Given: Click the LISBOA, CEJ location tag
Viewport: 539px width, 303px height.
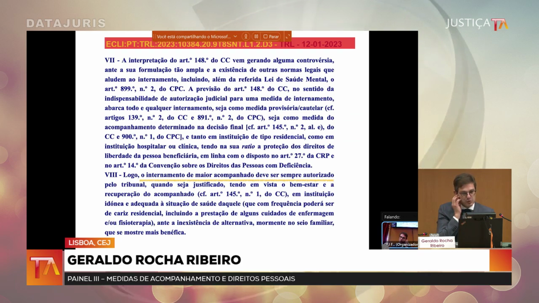Looking at the screenshot, I should tap(89, 243).
